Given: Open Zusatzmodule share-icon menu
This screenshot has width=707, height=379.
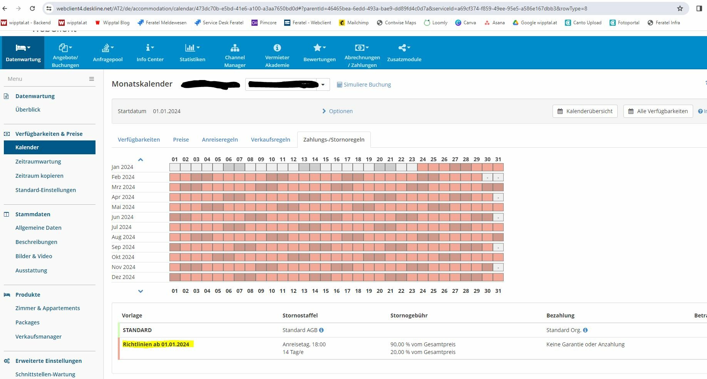Looking at the screenshot, I should 404,53.
